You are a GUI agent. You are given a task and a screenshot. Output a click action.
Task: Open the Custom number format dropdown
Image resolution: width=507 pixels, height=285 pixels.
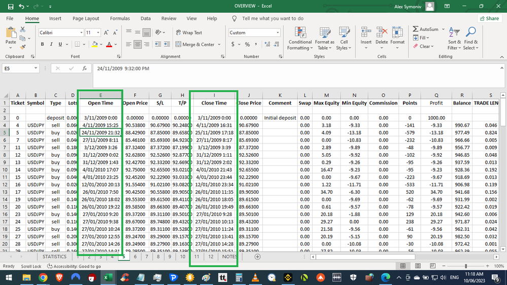tap(277, 32)
